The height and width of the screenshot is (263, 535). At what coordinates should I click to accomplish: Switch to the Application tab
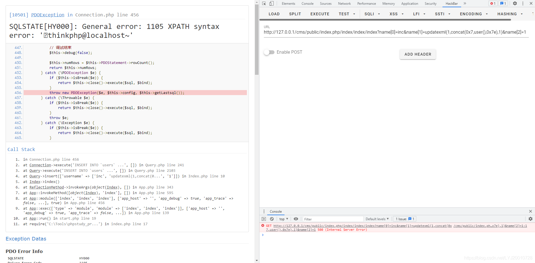410,4
